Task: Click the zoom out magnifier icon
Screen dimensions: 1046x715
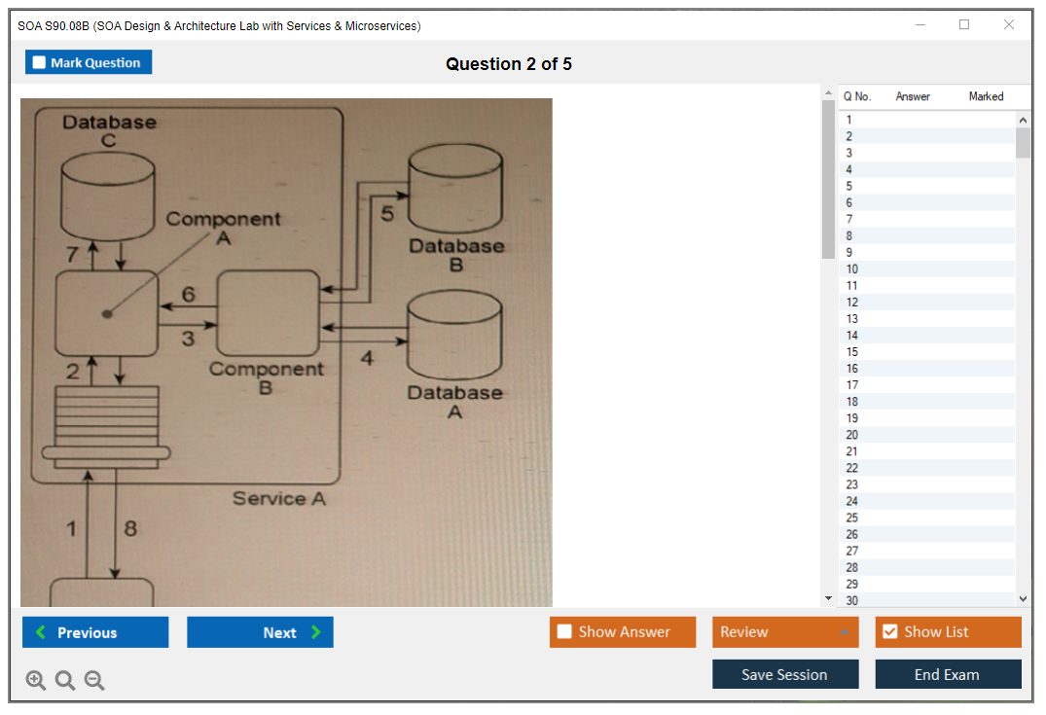Action: click(x=94, y=681)
